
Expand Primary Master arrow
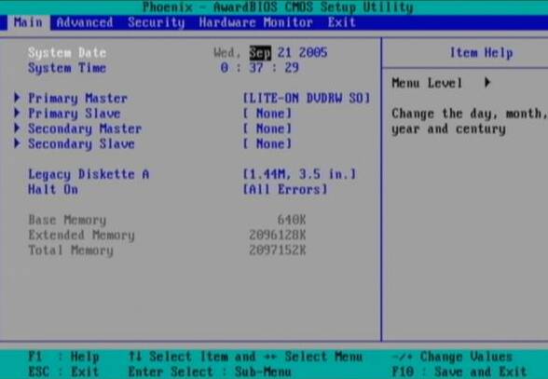pos(17,98)
